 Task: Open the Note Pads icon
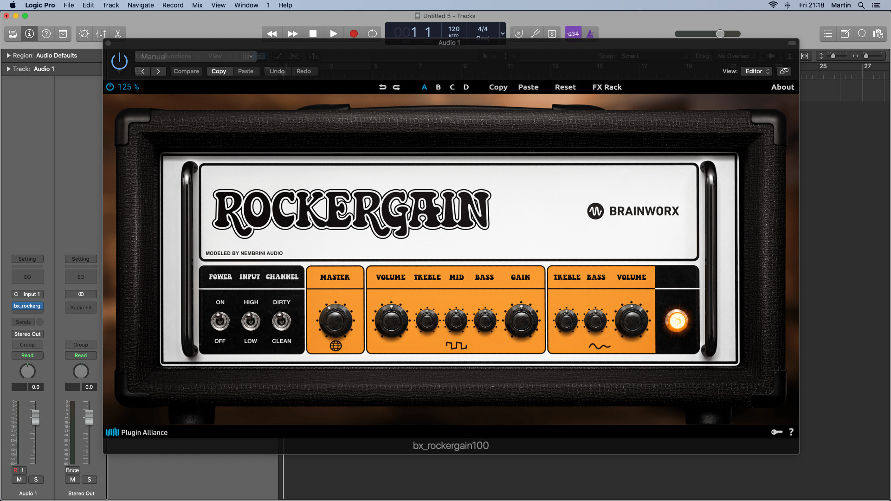(845, 33)
